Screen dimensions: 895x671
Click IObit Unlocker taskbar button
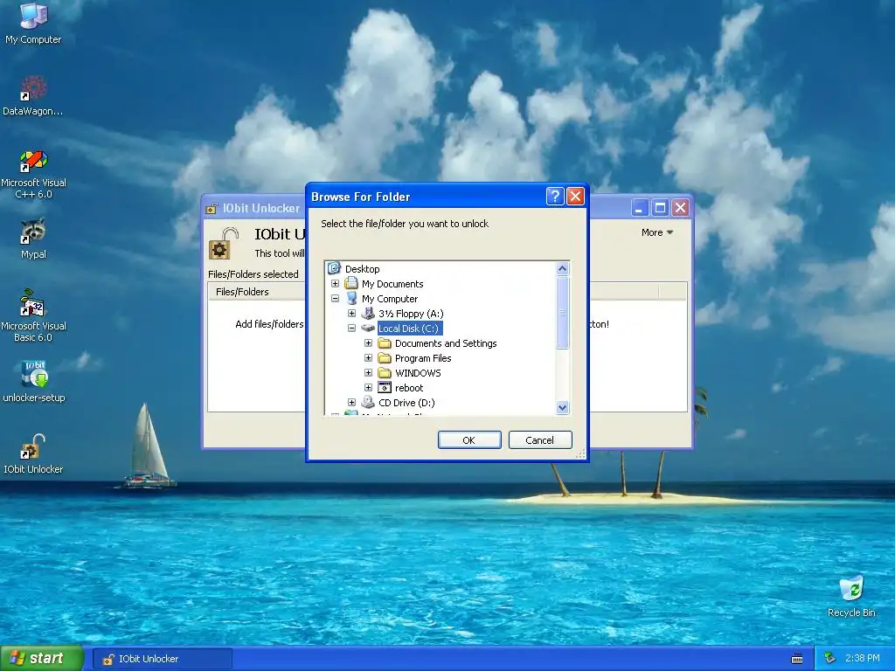click(x=162, y=659)
